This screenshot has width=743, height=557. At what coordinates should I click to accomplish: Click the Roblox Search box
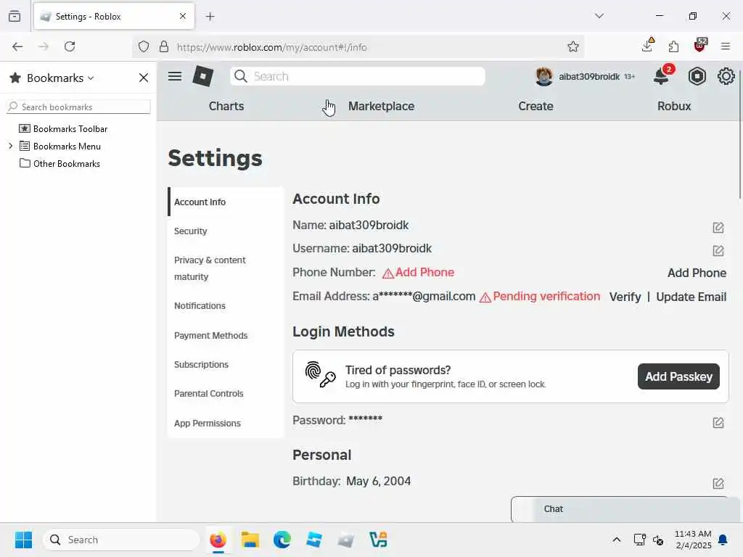(357, 76)
